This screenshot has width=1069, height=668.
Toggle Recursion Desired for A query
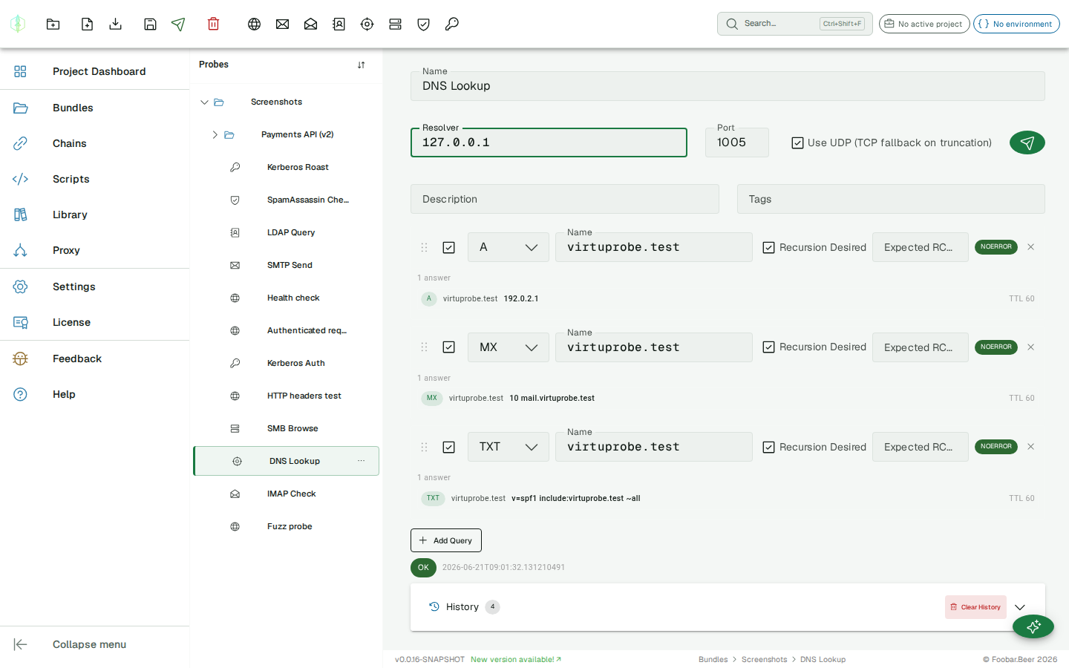coord(769,247)
